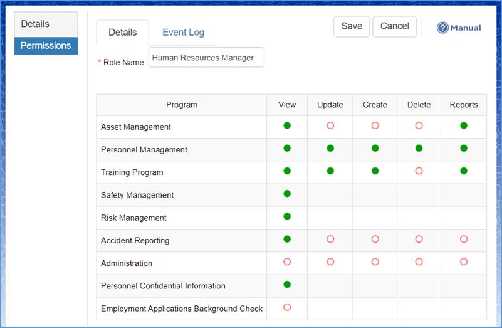Disable Personnel Management Reports permission

click(x=464, y=149)
